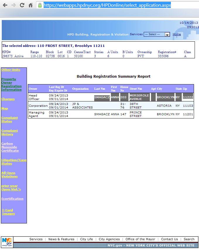View the Map sidebar link
Viewport: 199px width, 251px height.
(x=4, y=108)
